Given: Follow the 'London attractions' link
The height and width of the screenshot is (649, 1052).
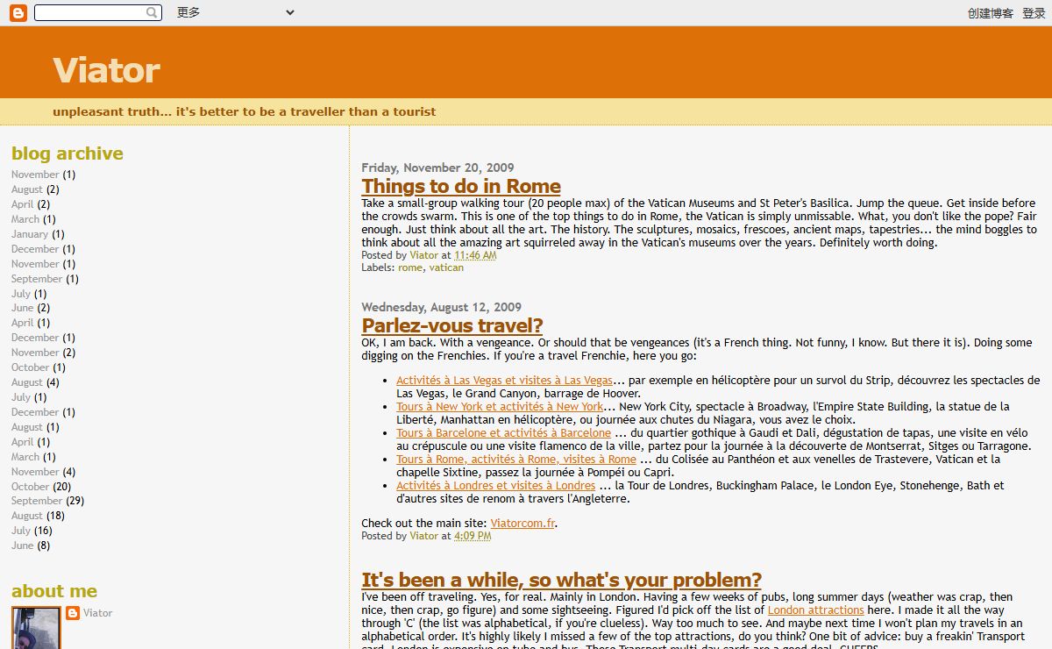Looking at the screenshot, I should point(815,610).
